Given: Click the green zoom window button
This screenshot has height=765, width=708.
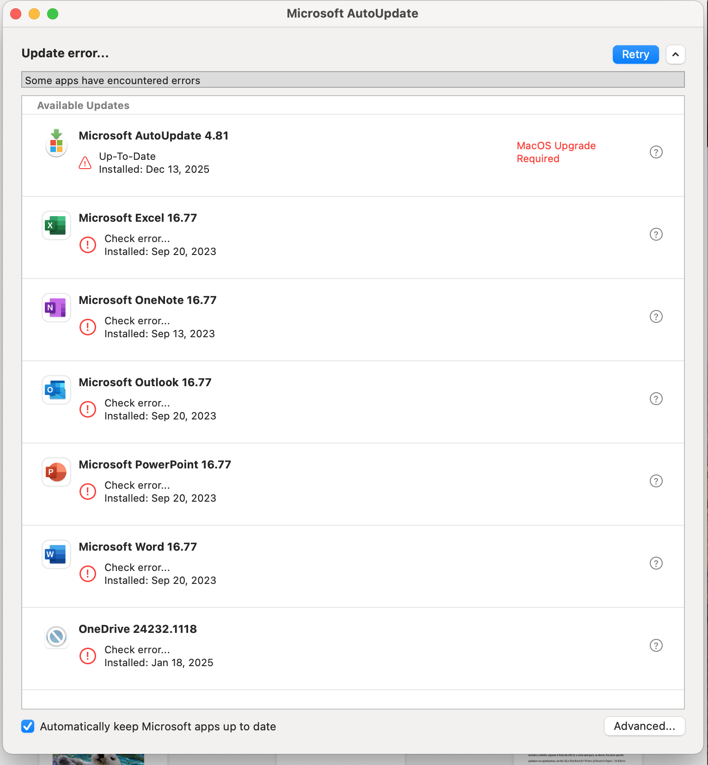Looking at the screenshot, I should click(x=53, y=14).
